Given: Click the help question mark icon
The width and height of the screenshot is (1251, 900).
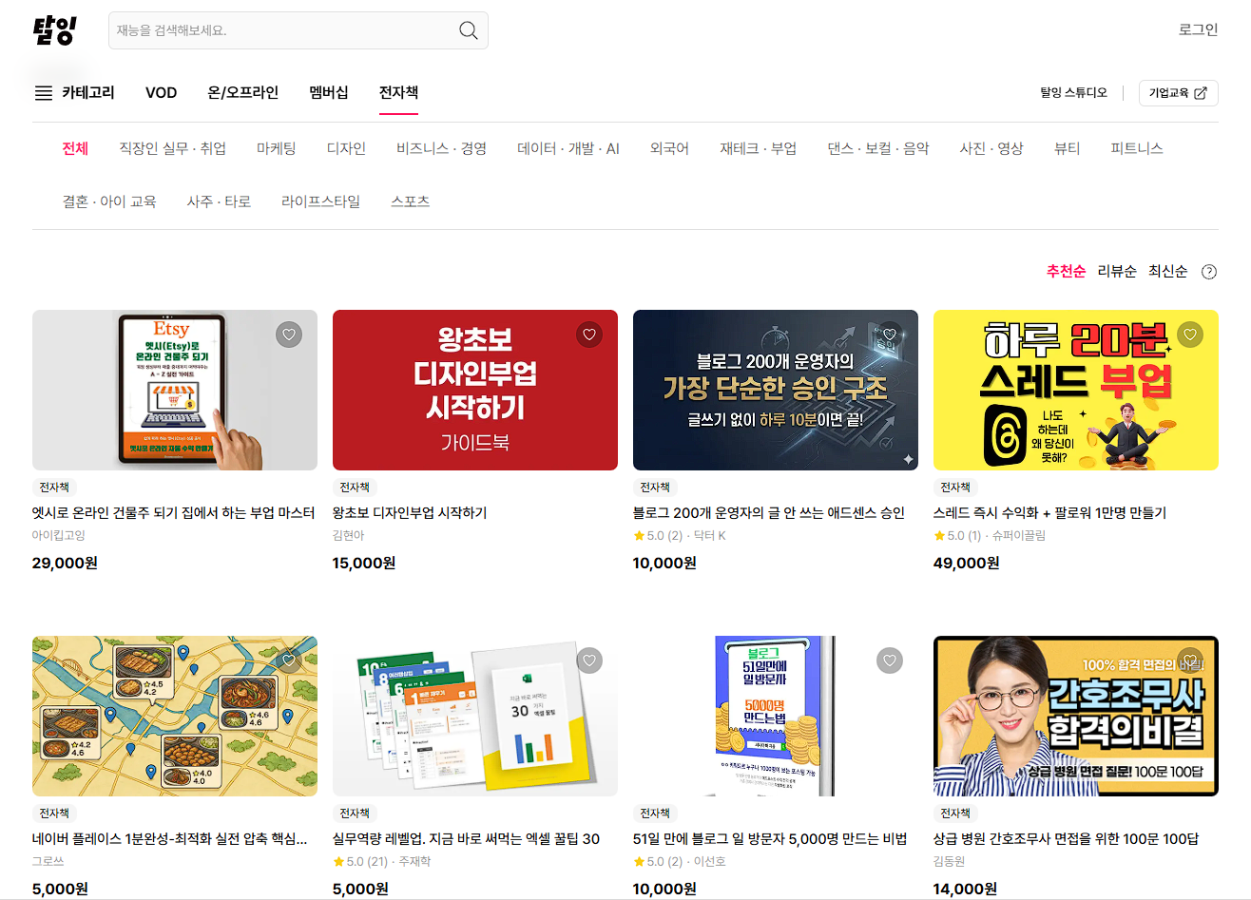Looking at the screenshot, I should (x=1209, y=271).
